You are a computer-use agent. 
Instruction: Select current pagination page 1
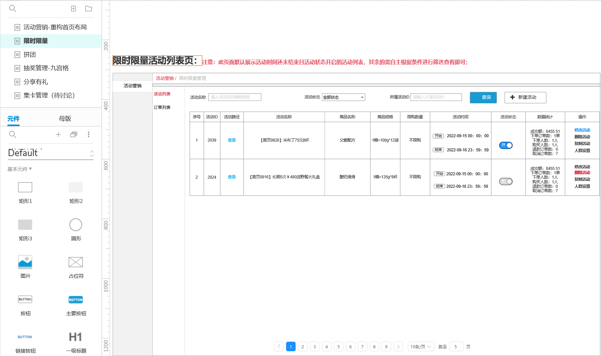click(291, 347)
